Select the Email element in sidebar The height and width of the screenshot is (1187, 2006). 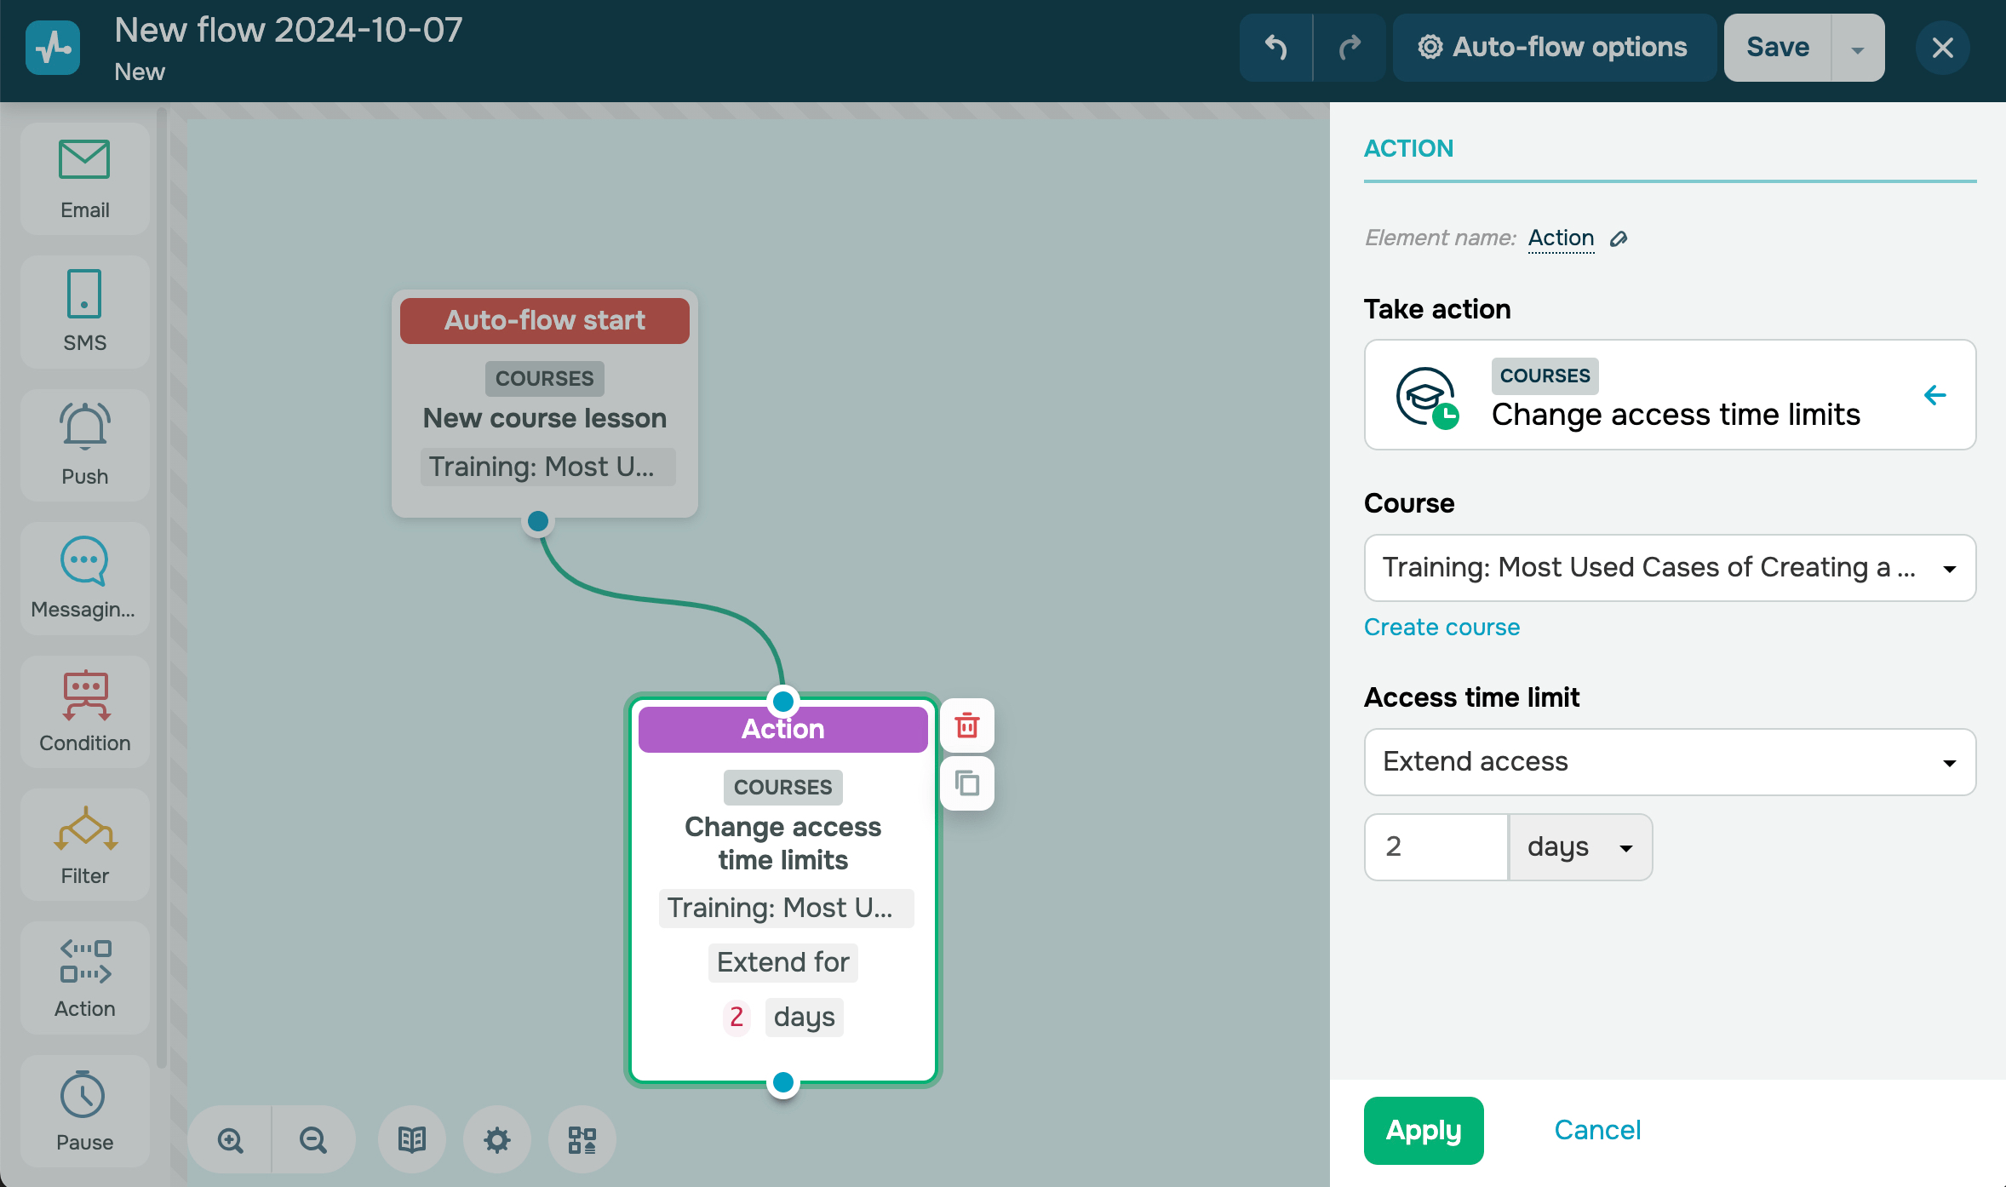coord(84,180)
